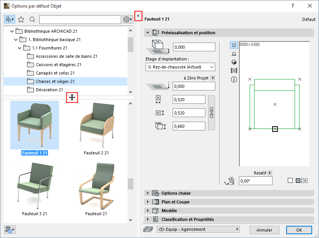Open the library manager icon at bottom

[x=10, y=230]
